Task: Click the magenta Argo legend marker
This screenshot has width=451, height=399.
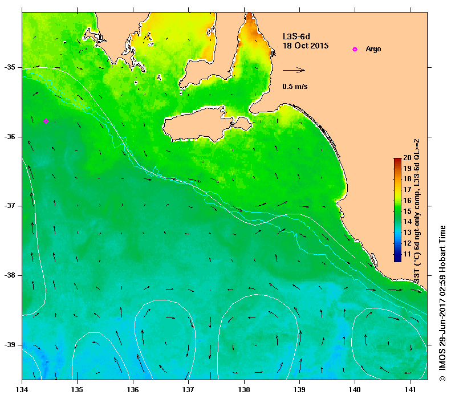Action: point(355,49)
